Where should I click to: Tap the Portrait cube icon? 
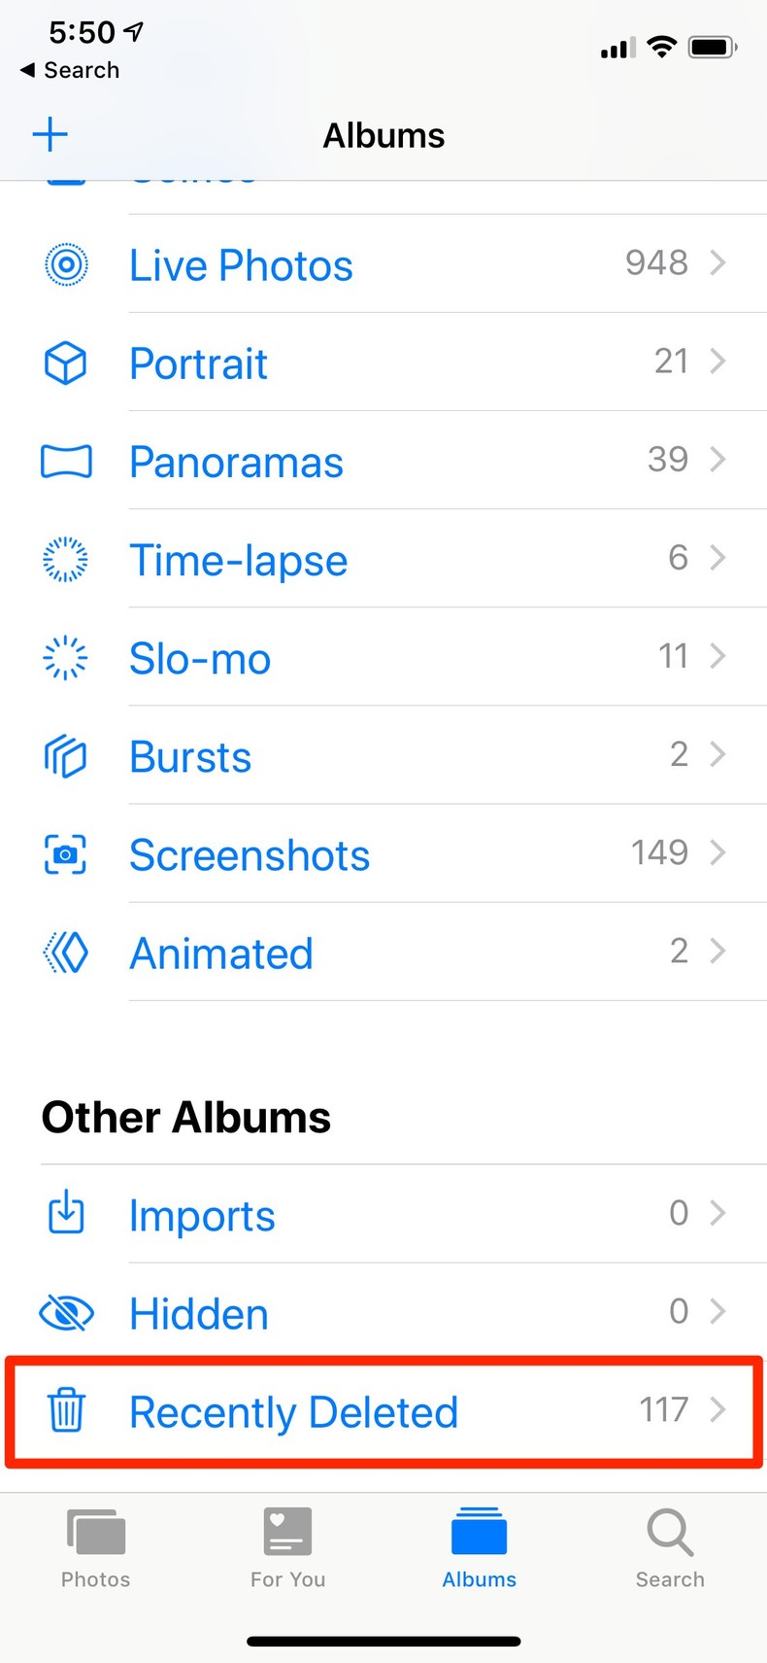(x=66, y=364)
